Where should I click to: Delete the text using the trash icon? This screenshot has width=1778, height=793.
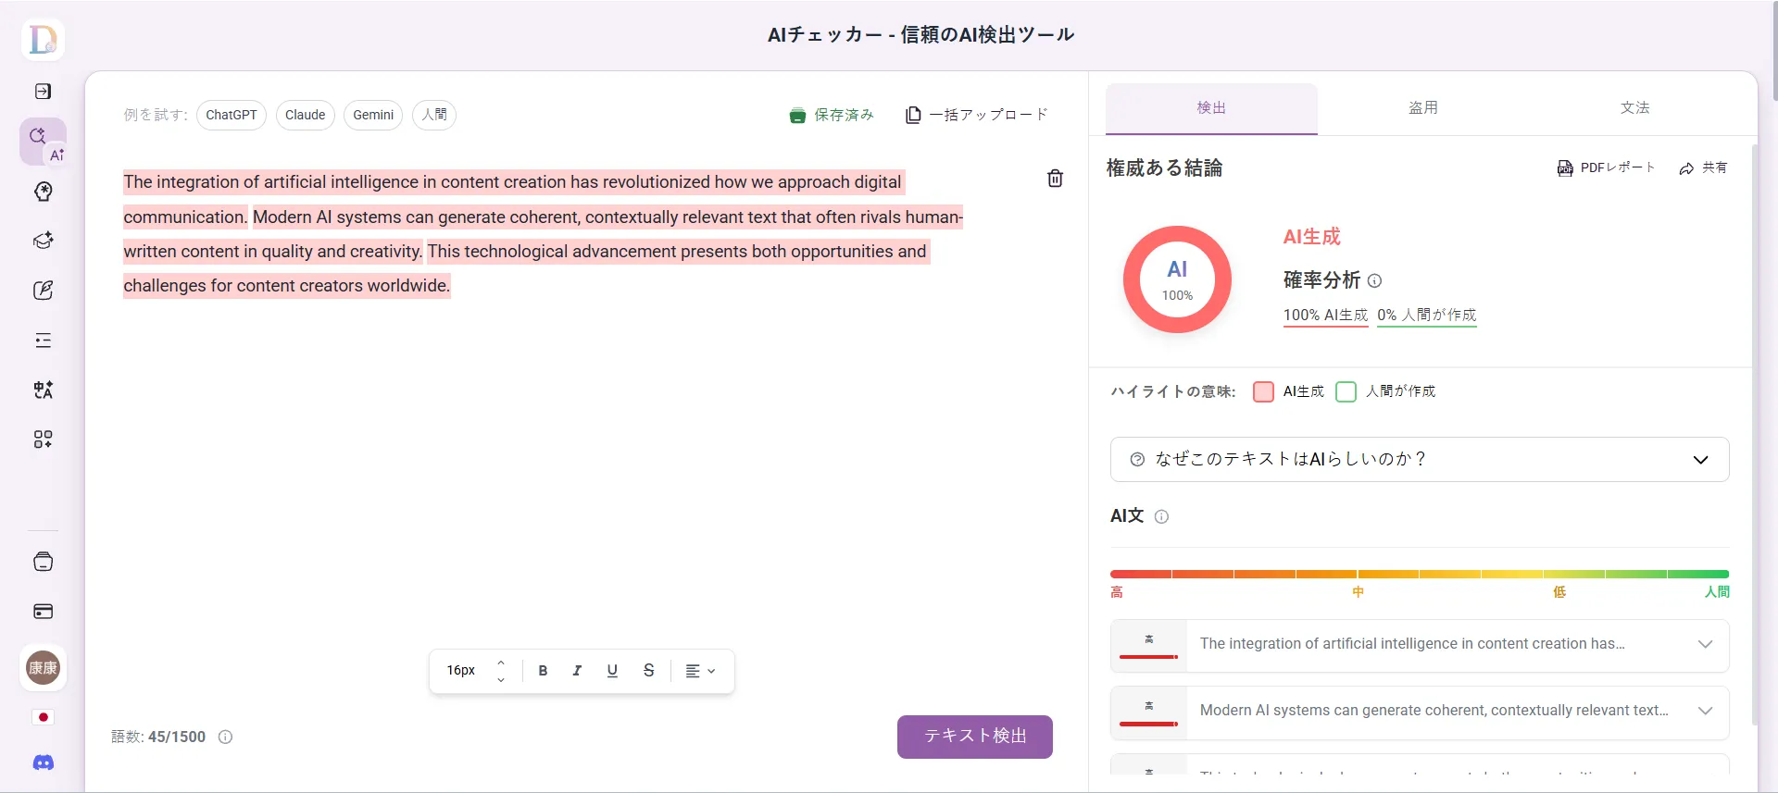pyautogui.click(x=1055, y=179)
